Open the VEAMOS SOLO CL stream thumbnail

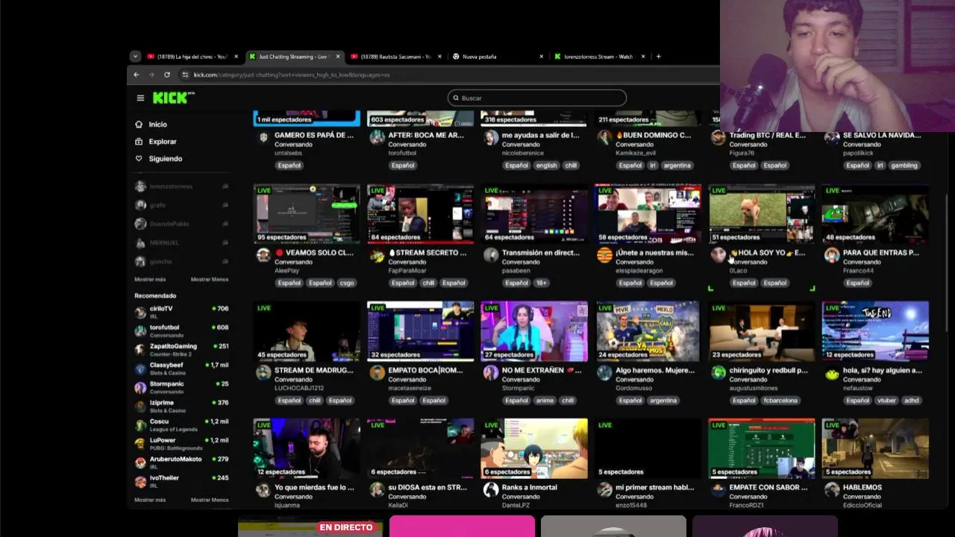[307, 214]
